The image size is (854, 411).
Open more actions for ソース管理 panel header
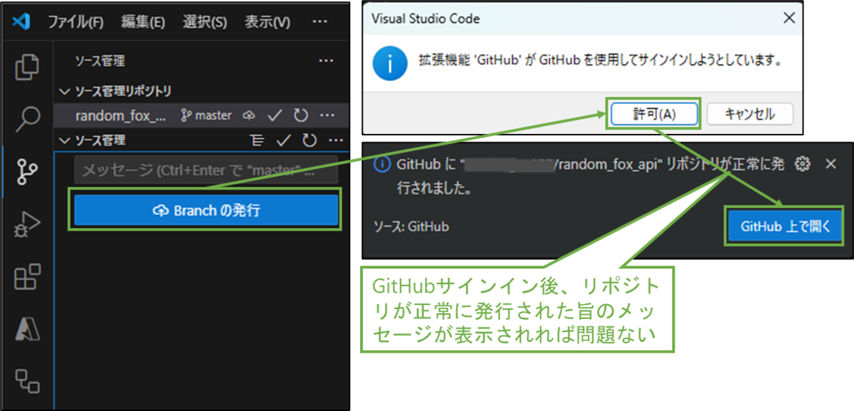click(326, 61)
